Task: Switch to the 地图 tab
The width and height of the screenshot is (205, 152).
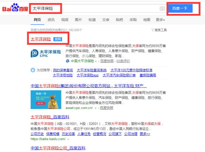Action: coord(147,20)
